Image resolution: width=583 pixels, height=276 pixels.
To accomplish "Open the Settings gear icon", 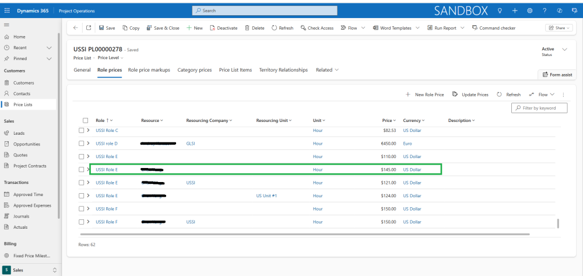I will tap(529, 11).
